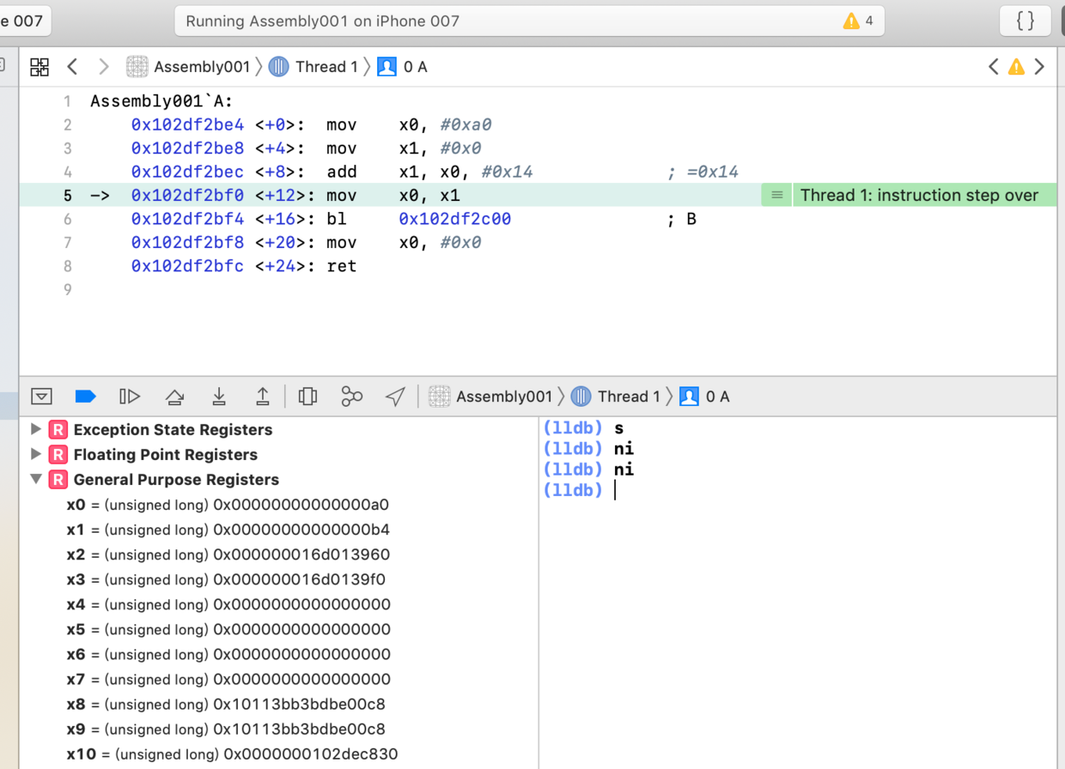This screenshot has height=769, width=1065.
Task: Click Exception State Registers R badge
Action: coord(58,429)
